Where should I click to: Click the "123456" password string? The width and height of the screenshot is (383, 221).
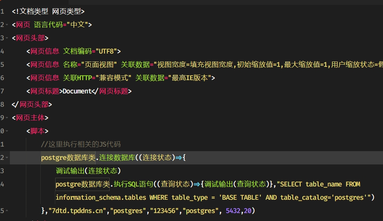pyautogui.click(x=164, y=211)
